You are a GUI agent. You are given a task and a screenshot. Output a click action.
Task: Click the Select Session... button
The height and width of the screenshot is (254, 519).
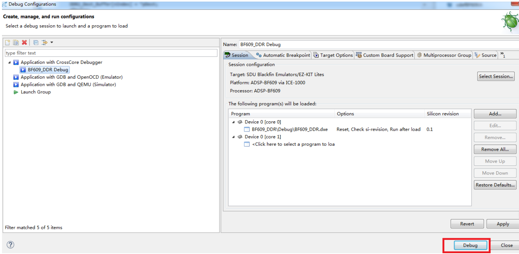pos(496,76)
